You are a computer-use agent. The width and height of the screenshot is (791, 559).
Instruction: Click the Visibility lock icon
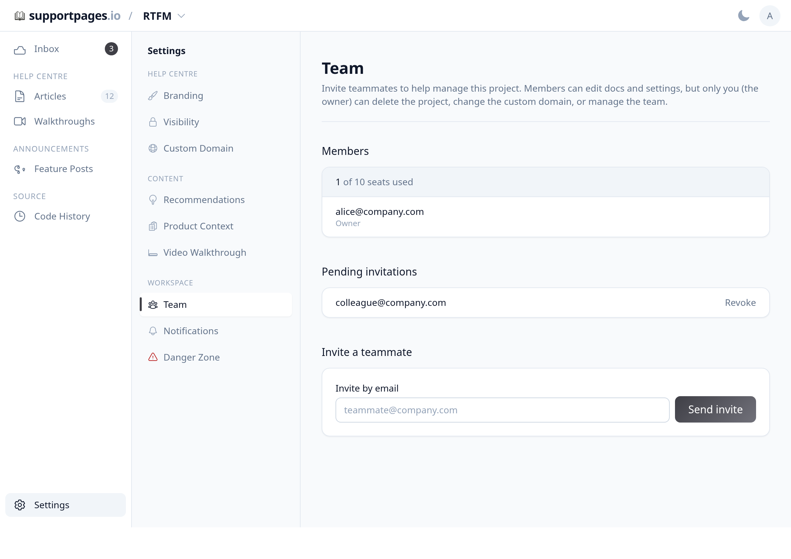click(x=153, y=122)
